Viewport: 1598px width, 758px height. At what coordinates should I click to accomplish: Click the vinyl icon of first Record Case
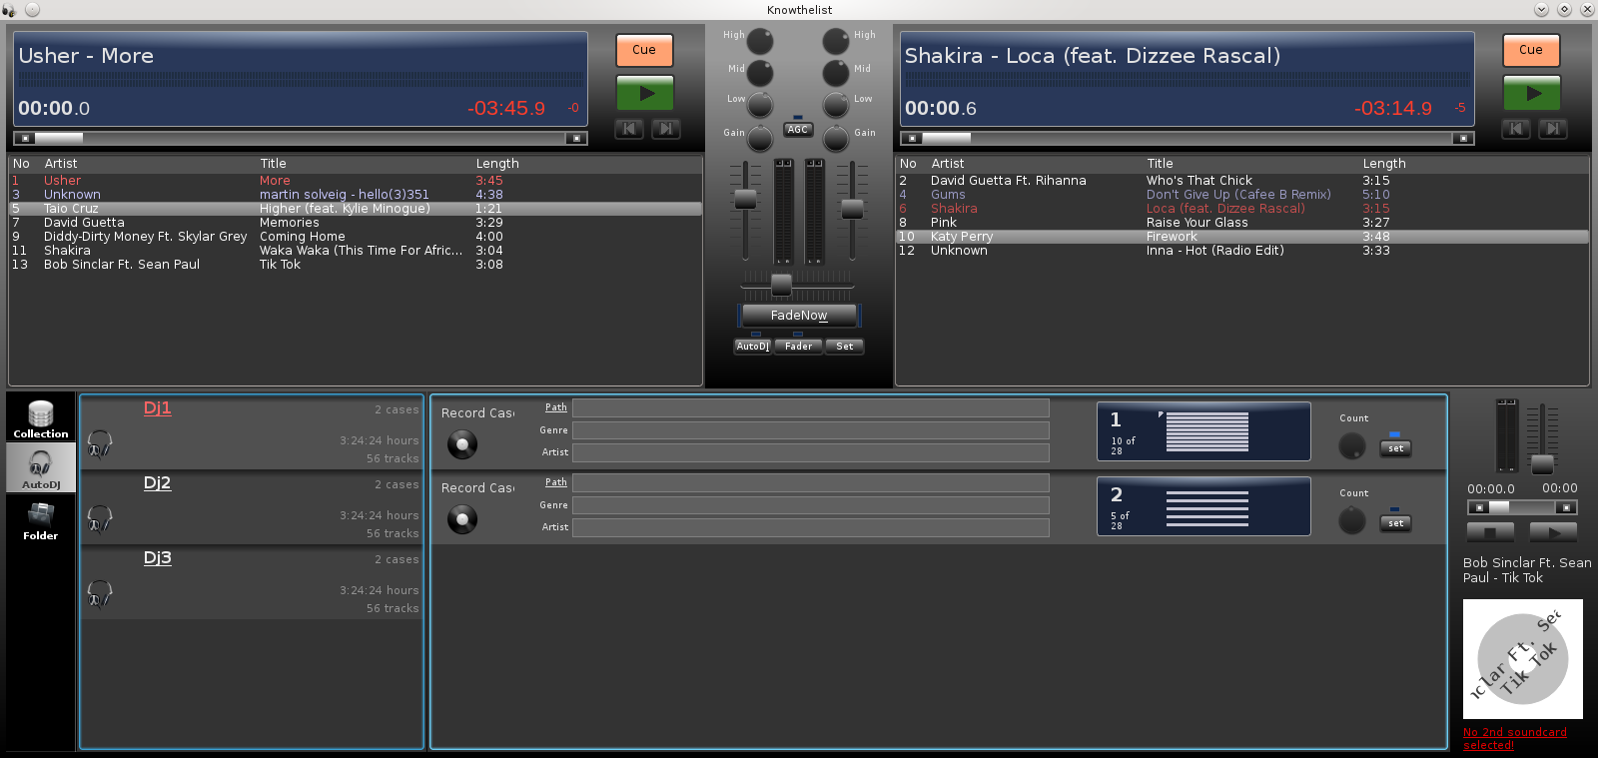pyautogui.click(x=461, y=443)
